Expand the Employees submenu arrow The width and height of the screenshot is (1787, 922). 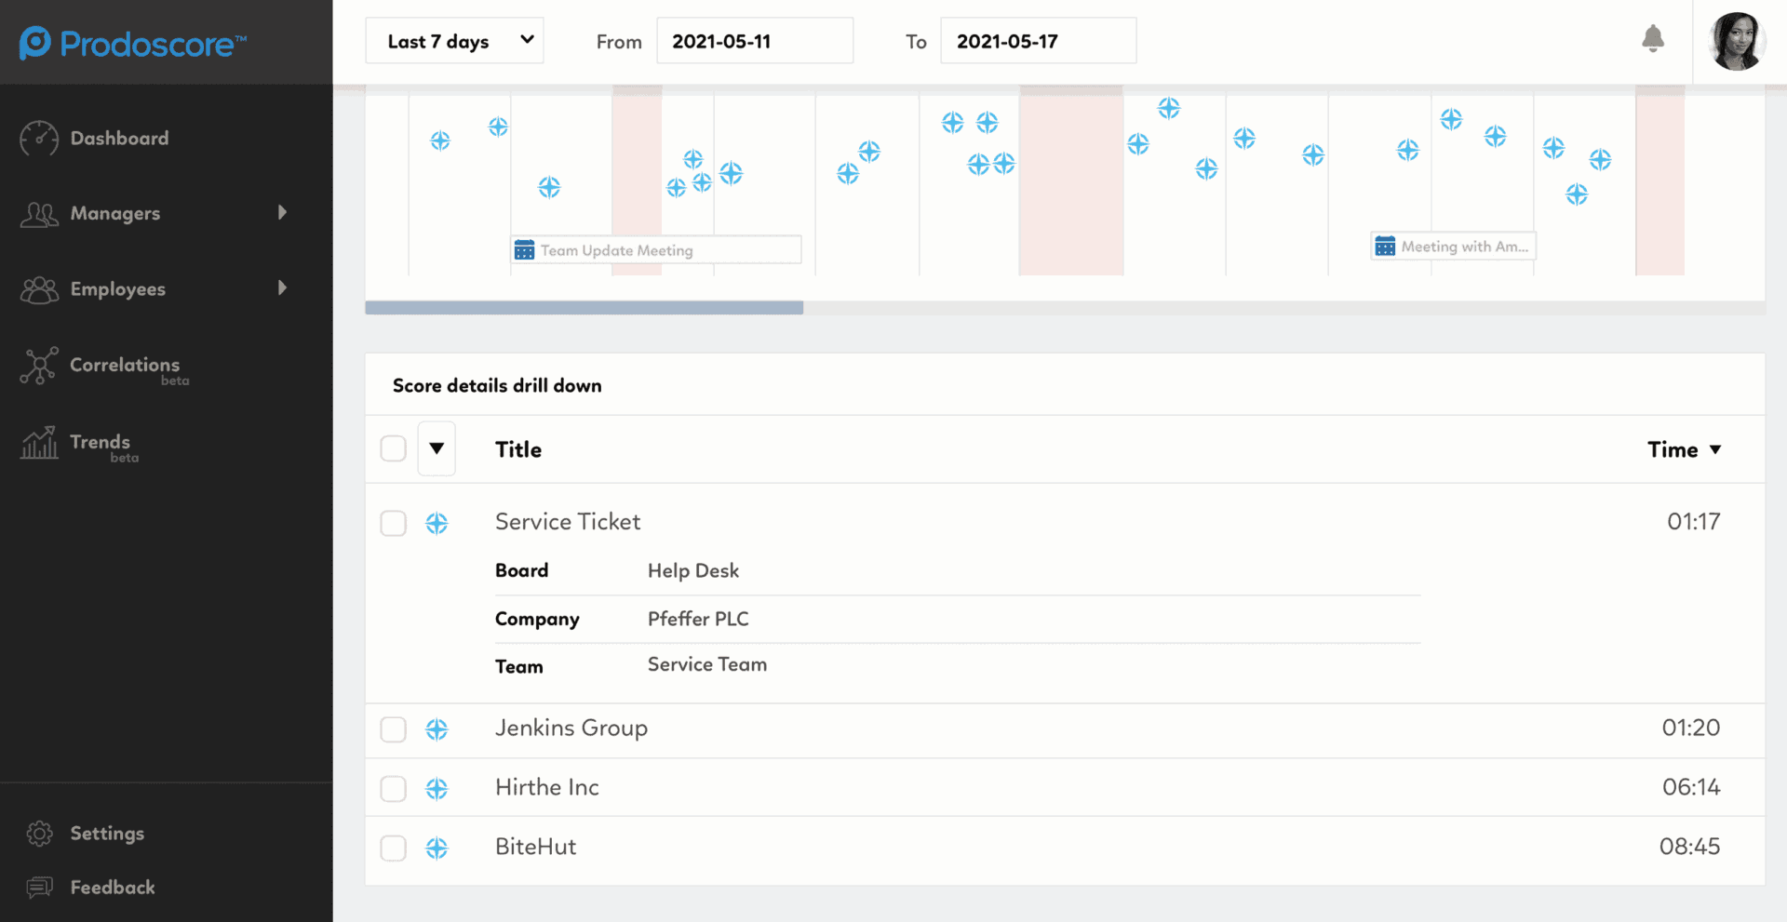282,288
